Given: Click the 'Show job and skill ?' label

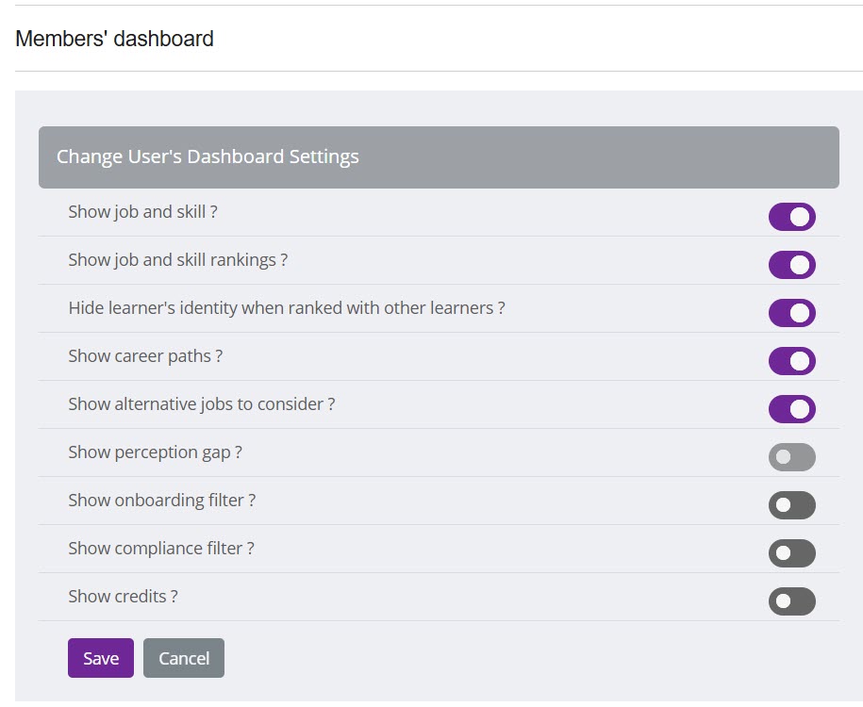Looking at the screenshot, I should pos(142,212).
